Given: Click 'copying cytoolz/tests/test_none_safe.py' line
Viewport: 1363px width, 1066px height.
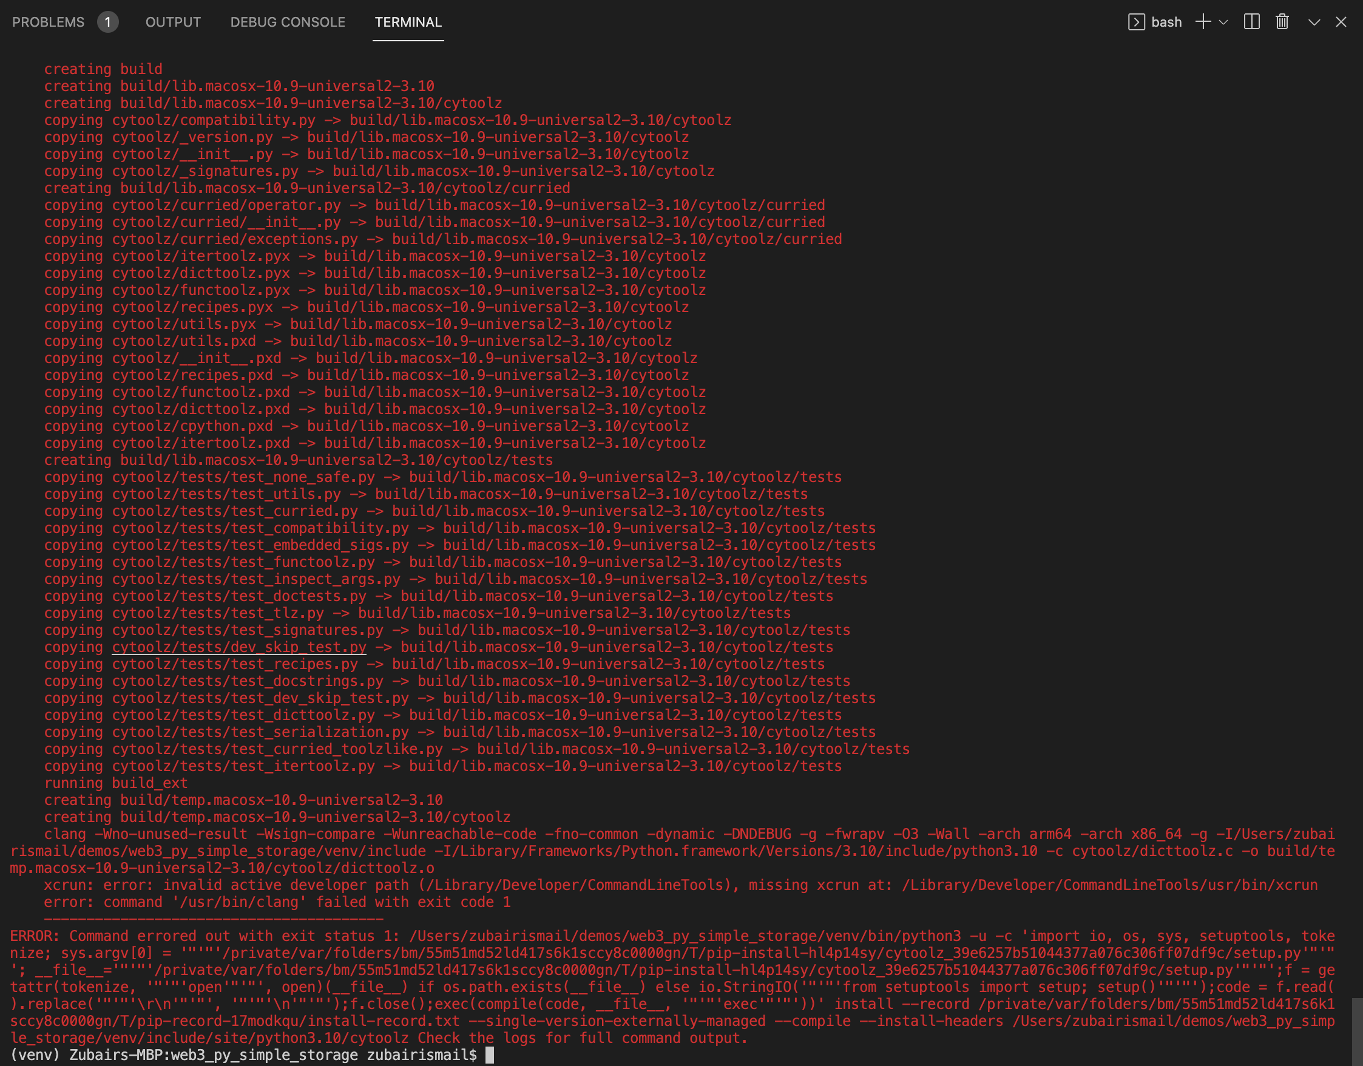Looking at the screenshot, I should tap(443, 477).
